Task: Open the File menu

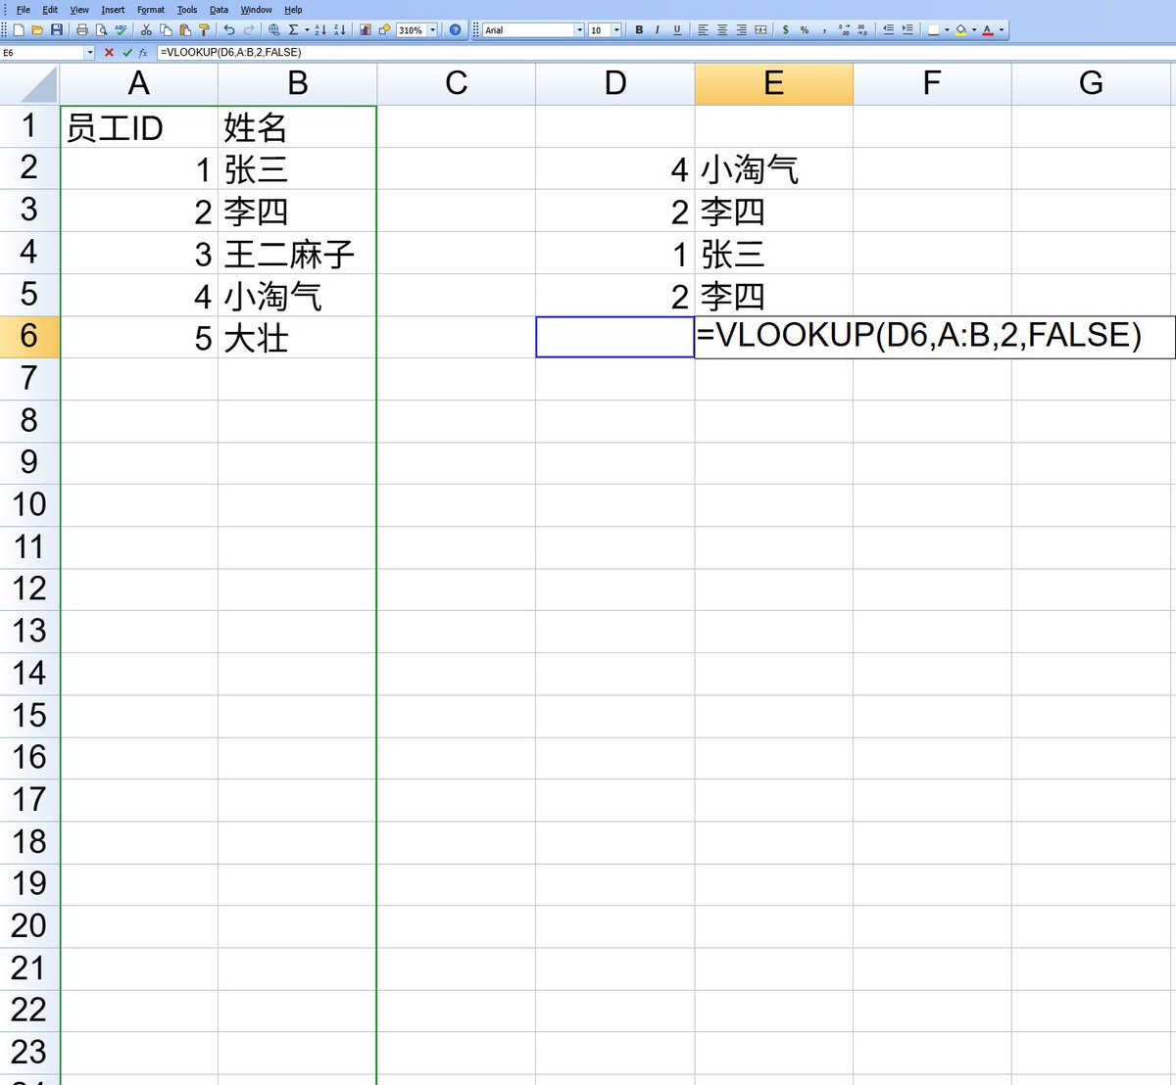Action: [x=24, y=10]
